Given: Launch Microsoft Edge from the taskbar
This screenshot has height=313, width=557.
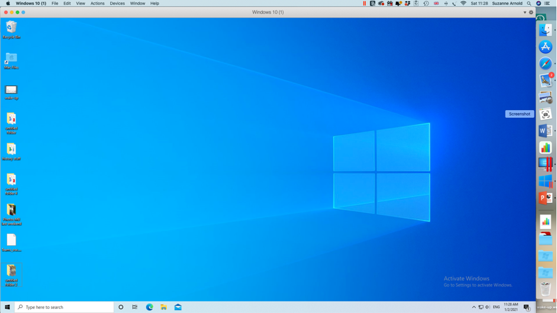Looking at the screenshot, I should [150, 307].
